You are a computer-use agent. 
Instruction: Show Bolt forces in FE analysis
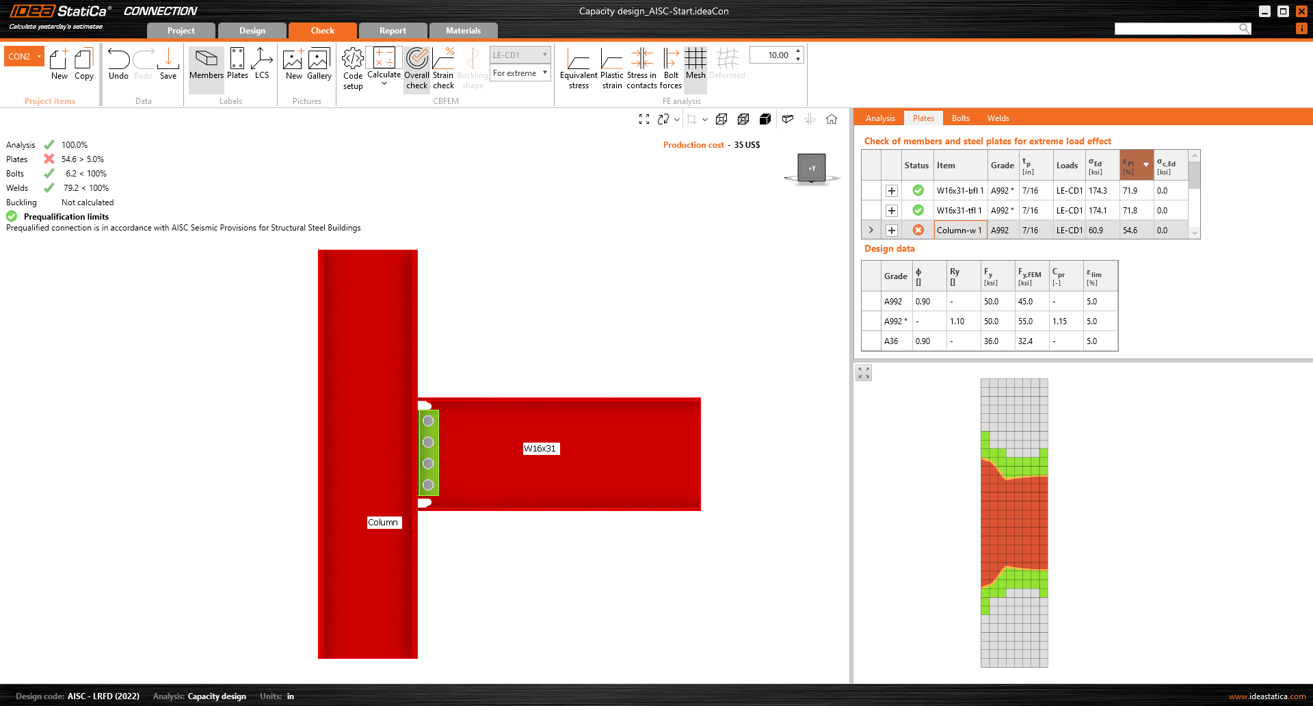point(671,68)
